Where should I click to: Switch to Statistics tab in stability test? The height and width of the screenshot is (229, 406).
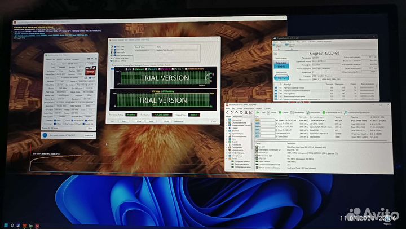168,65
